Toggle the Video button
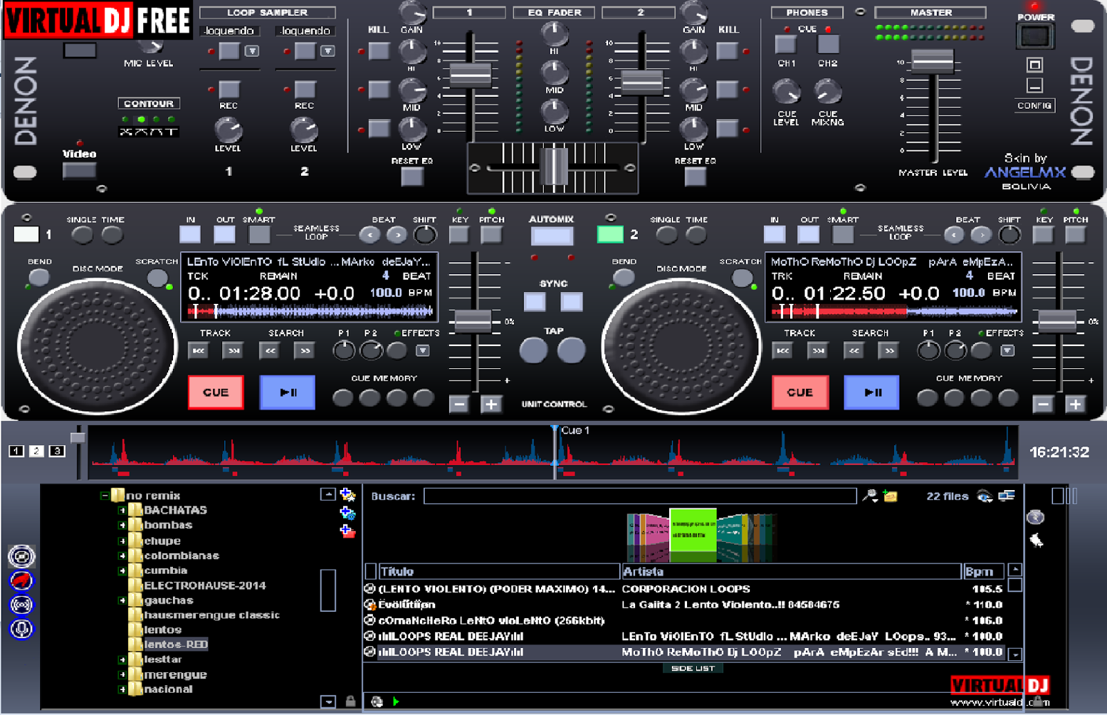This screenshot has width=1107, height=715. [x=80, y=170]
